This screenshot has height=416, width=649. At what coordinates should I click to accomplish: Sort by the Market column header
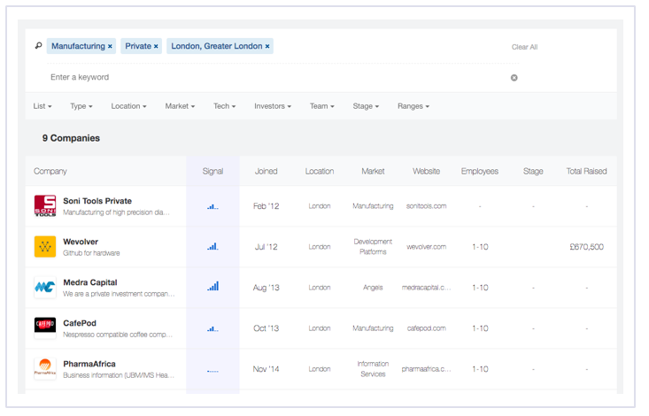[373, 172]
